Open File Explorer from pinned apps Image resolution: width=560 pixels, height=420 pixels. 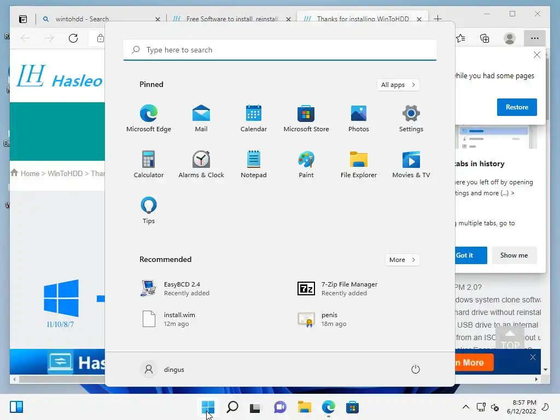click(359, 165)
